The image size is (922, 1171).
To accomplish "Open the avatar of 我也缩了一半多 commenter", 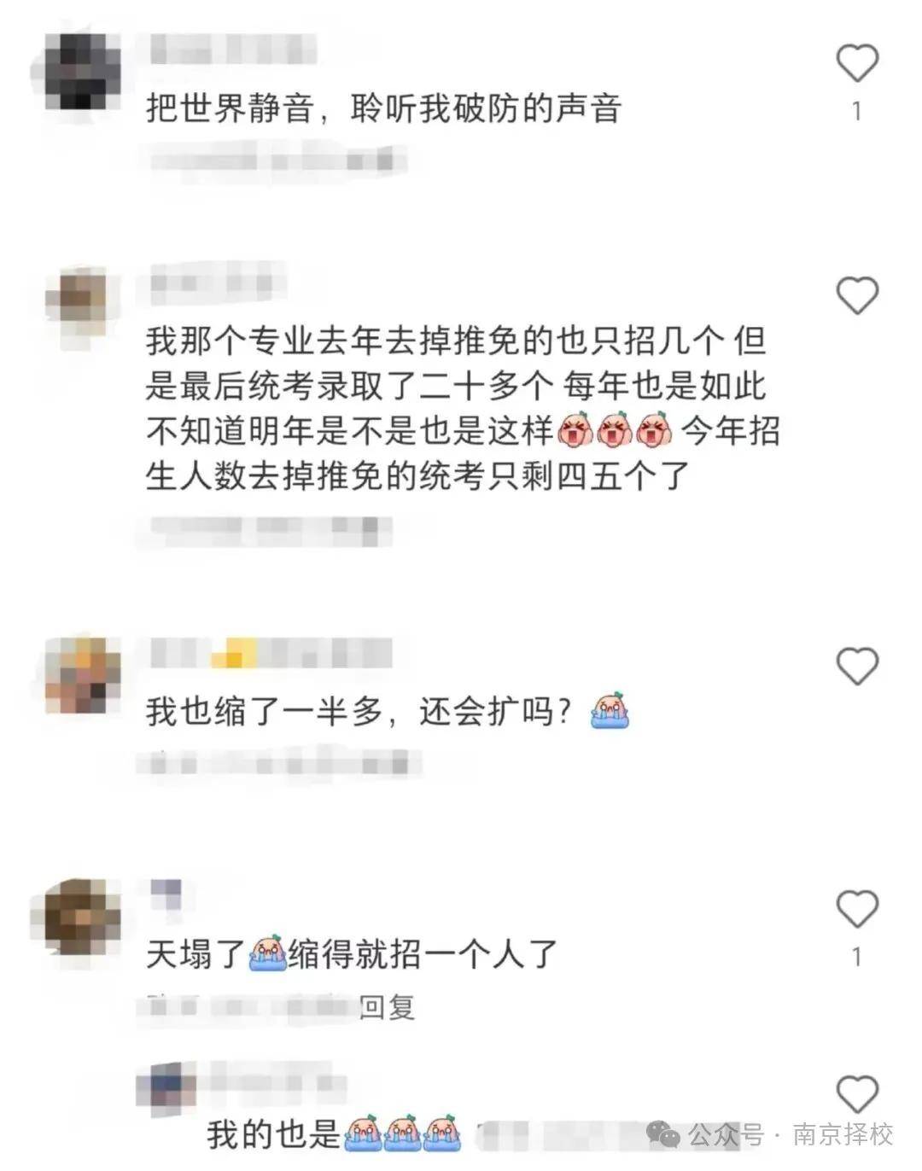I will click(81, 674).
